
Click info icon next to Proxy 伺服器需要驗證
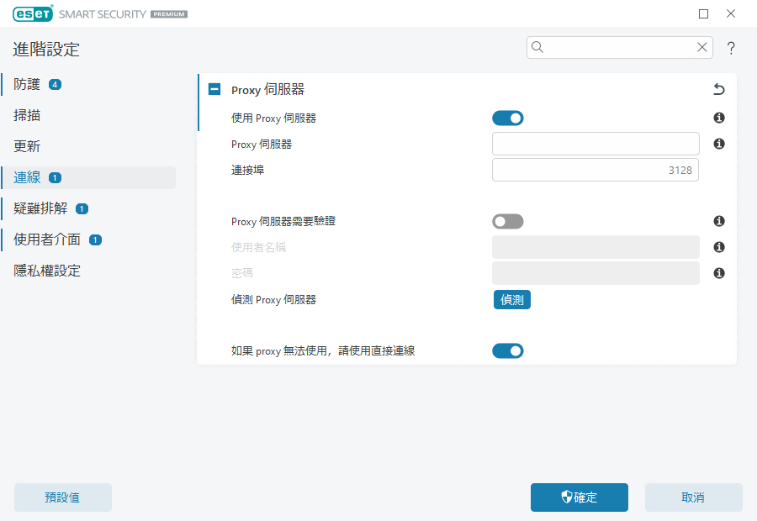[x=719, y=222]
